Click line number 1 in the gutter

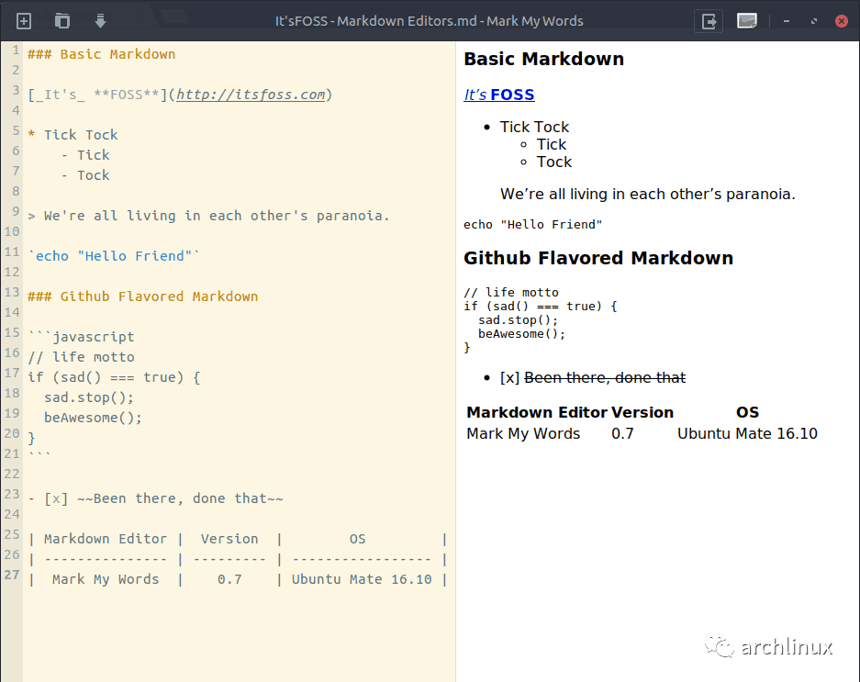pos(16,50)
